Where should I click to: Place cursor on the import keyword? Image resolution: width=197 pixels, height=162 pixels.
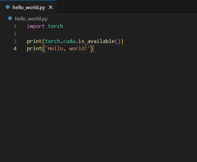click(x=36, y=26)
